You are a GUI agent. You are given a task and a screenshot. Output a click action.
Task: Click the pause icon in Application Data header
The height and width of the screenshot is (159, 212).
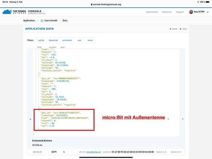(170, 29)
